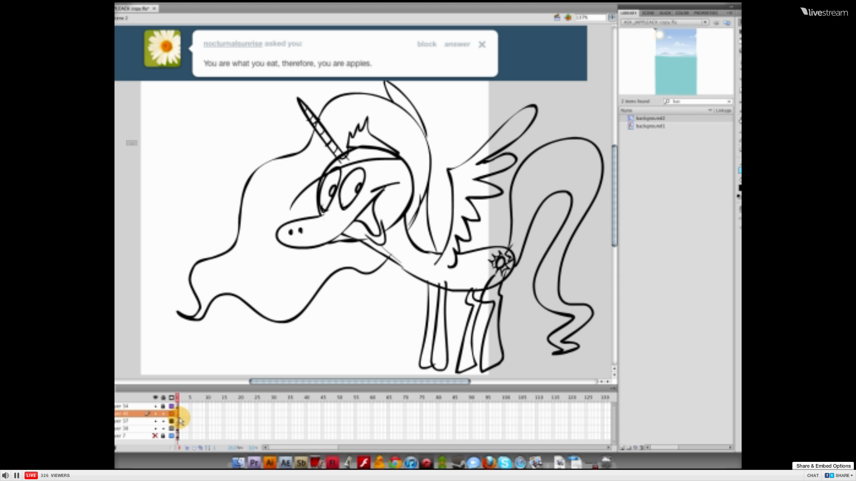Open Skype from the dock
Viewport: 856px width, 481px height.
[x=505, y=463]
